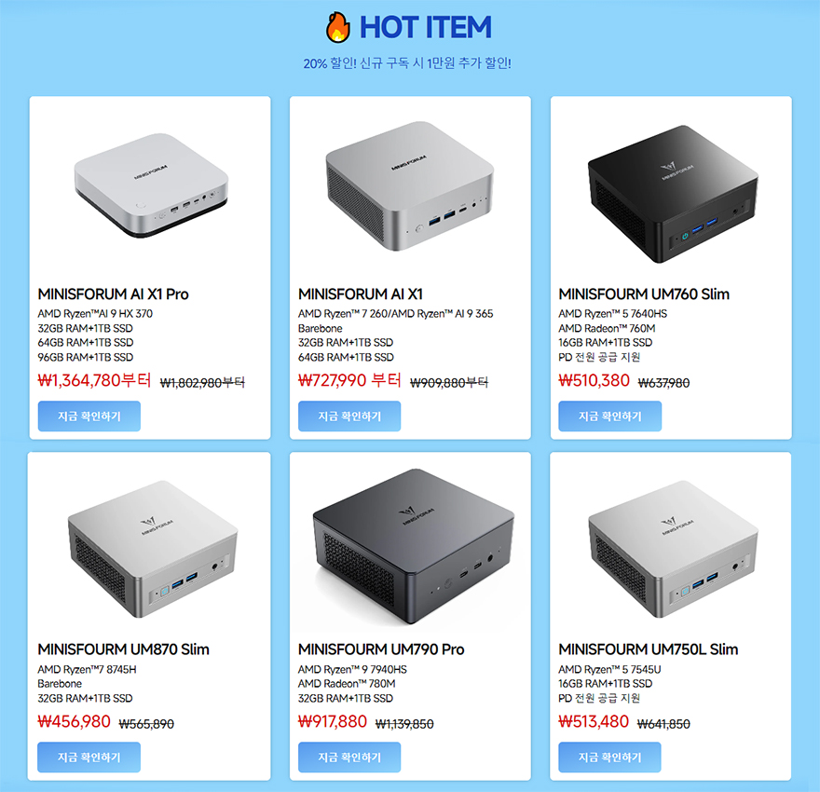This screenshot has height=792, width=820.
Task: Click the 20% 할인 subscription promo text
Action: pos(407,63)
